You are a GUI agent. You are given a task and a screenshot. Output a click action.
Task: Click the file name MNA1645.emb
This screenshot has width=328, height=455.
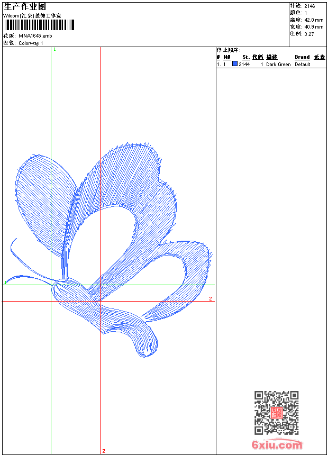pyautogui.click(x=35, y=35)
